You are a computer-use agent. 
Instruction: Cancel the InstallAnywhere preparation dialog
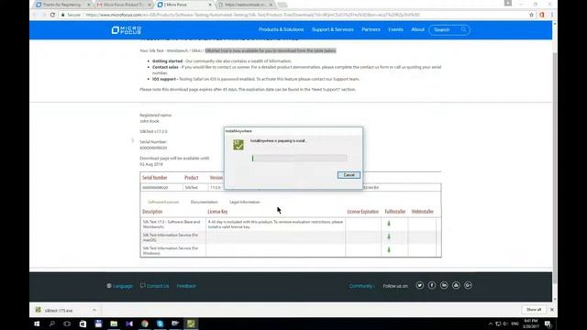click(x=349, y=175)
